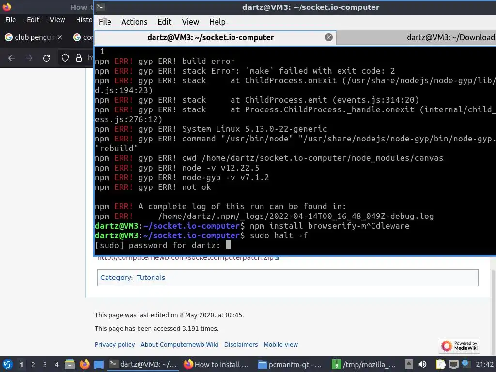This screenshot has width=496, height=372.
Task: Activate the /tmp/mozilla archive taskbar entry
Action: 364,364
